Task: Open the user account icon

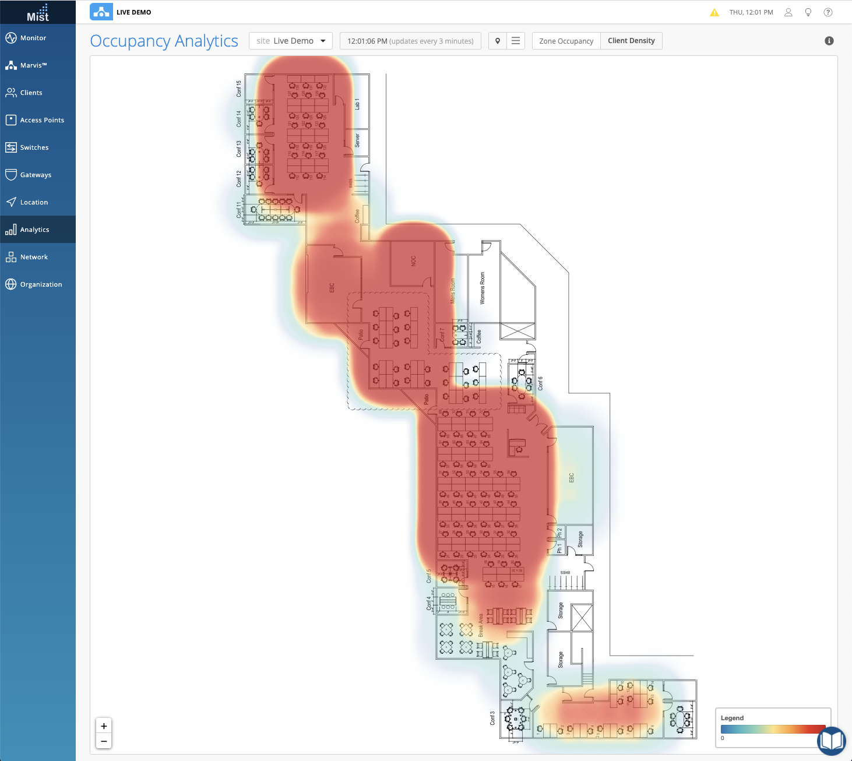Action: coord(788,12)
